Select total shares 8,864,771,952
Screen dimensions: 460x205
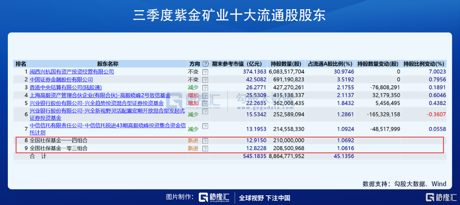pos(286,156)
